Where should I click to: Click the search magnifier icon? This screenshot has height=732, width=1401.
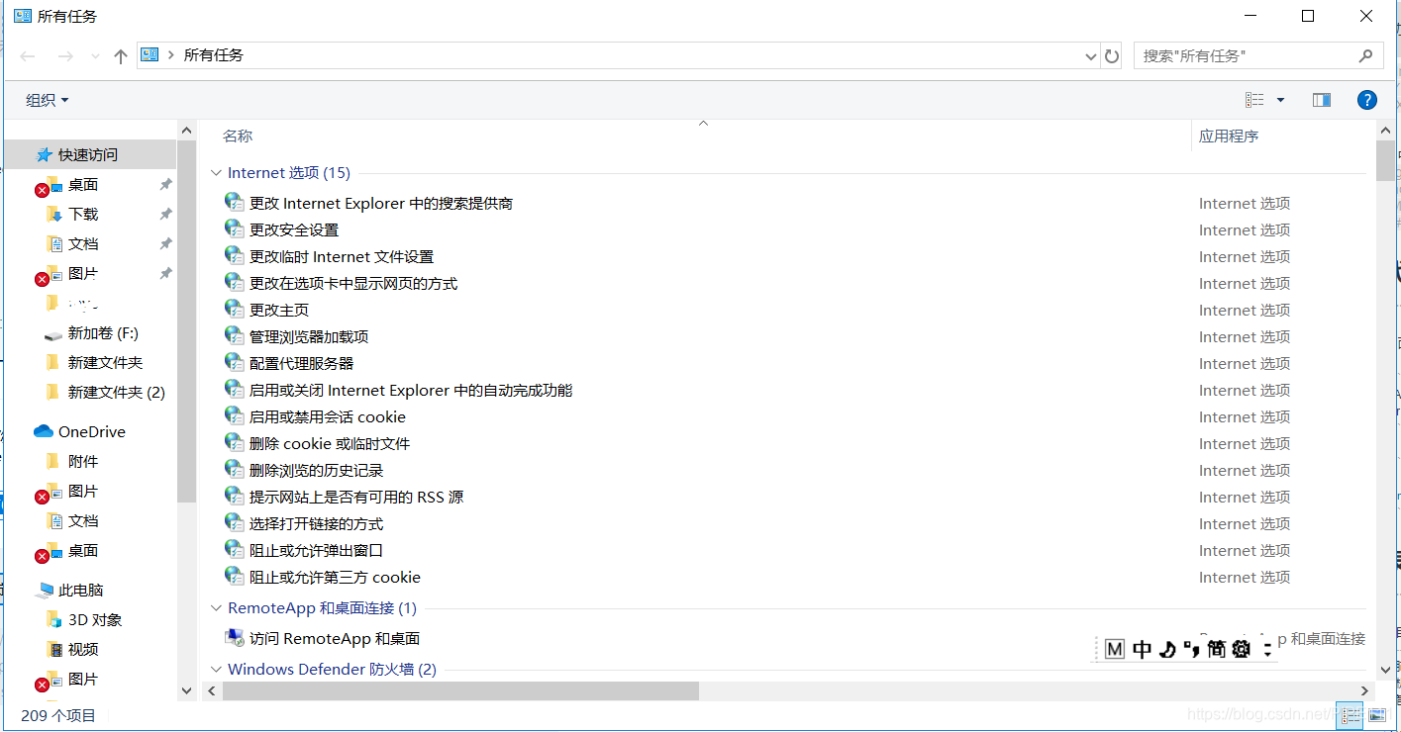(1365, 55)
